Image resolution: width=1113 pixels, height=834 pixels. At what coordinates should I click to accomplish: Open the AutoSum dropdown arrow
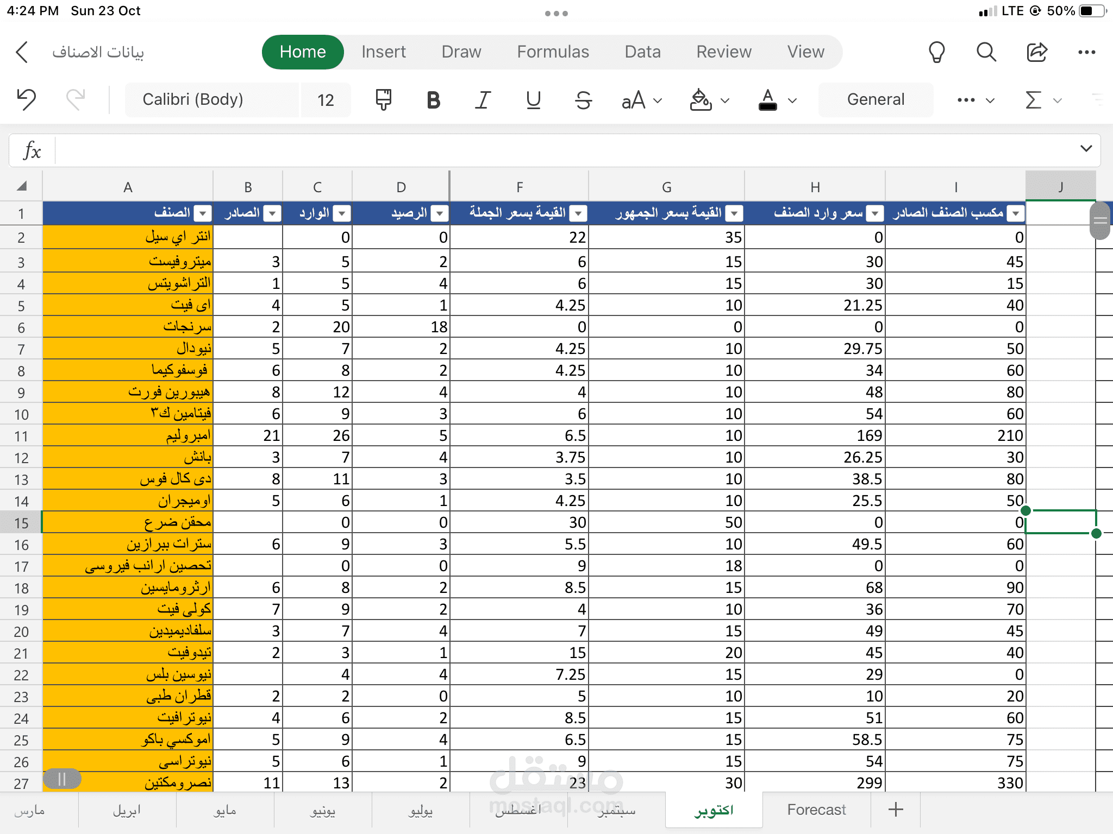1058,100
